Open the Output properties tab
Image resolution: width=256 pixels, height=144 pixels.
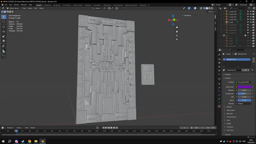219,63
